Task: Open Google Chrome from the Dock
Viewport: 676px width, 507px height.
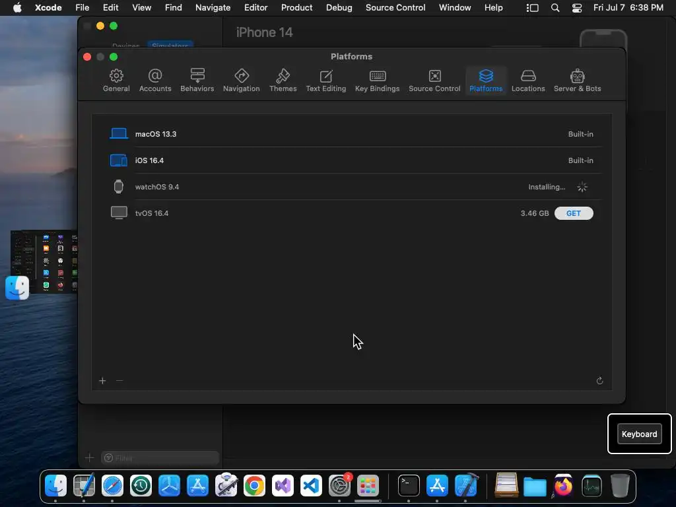Action: (x=254, y=486)
